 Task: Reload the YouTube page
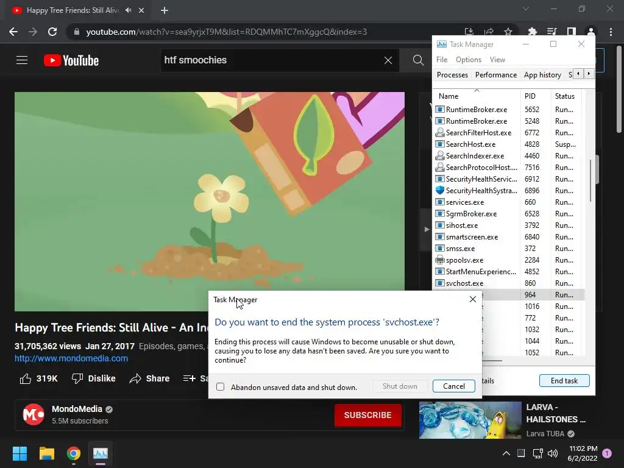52,32
